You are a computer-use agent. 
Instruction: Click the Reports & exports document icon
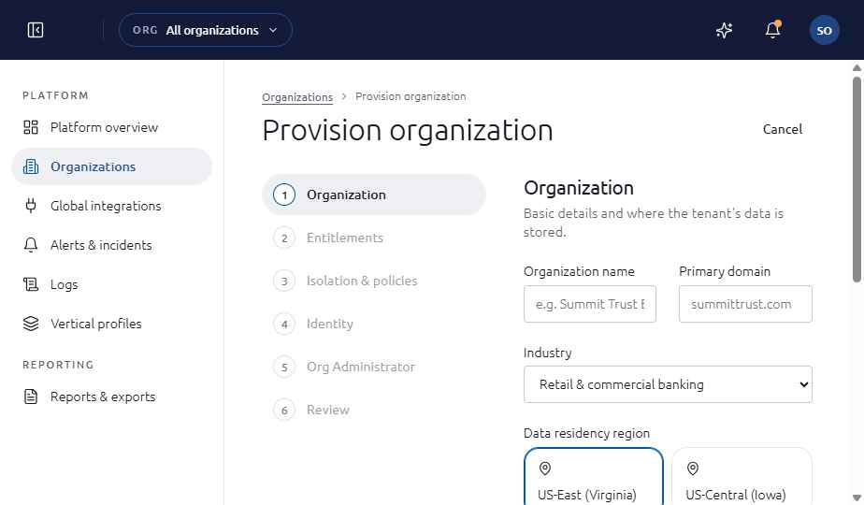tap(31, 397)
